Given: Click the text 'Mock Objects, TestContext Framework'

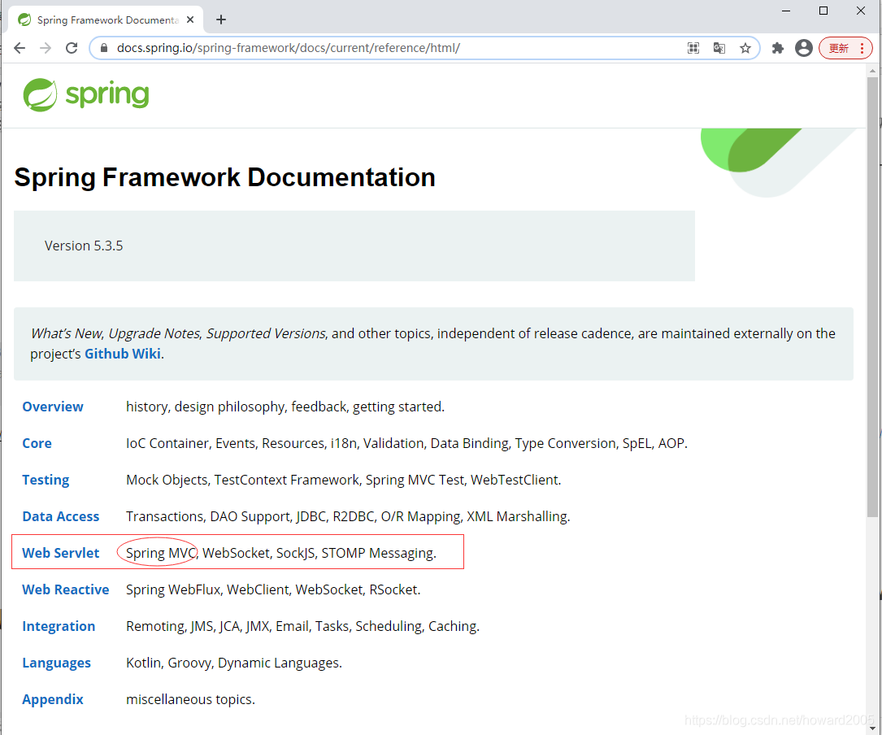Looking at the screenshot, I should [x=242, y=480].
